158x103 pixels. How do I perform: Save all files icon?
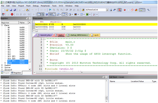[15, 10]
